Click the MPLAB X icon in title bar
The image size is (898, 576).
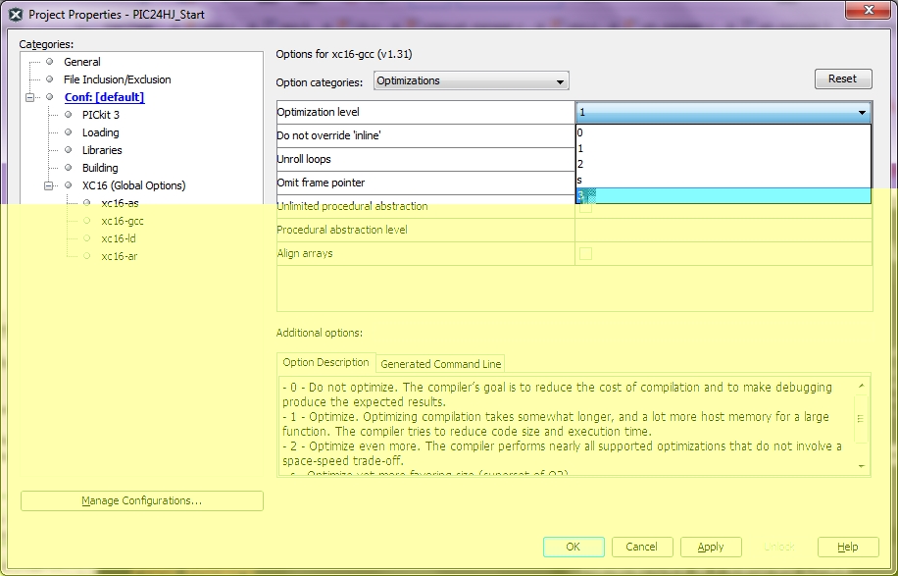tap(16, 15)
